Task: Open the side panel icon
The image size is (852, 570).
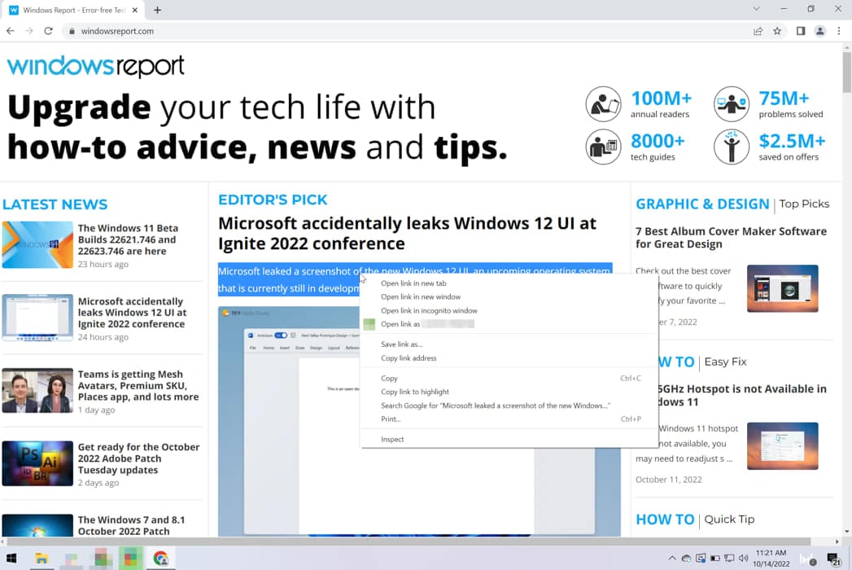Action: tap(801, 31)
